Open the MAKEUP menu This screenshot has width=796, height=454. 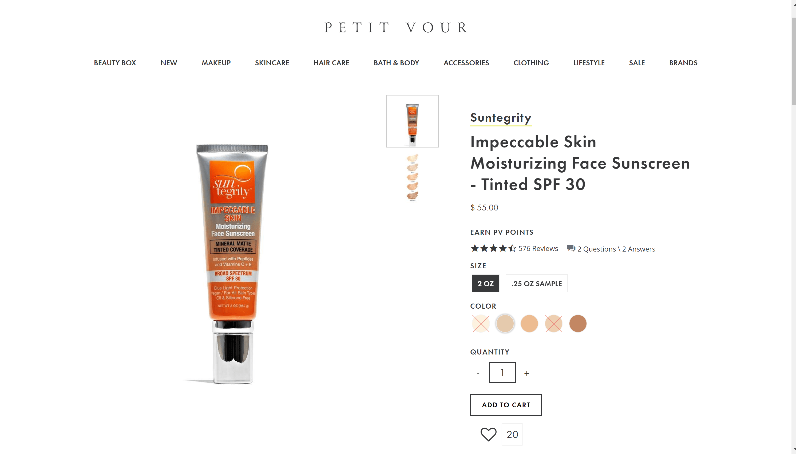click(216, 63)
